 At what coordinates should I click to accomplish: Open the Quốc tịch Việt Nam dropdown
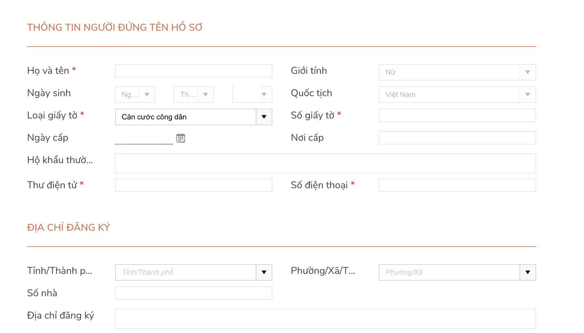pyautogui.click(x=457, y=95)
